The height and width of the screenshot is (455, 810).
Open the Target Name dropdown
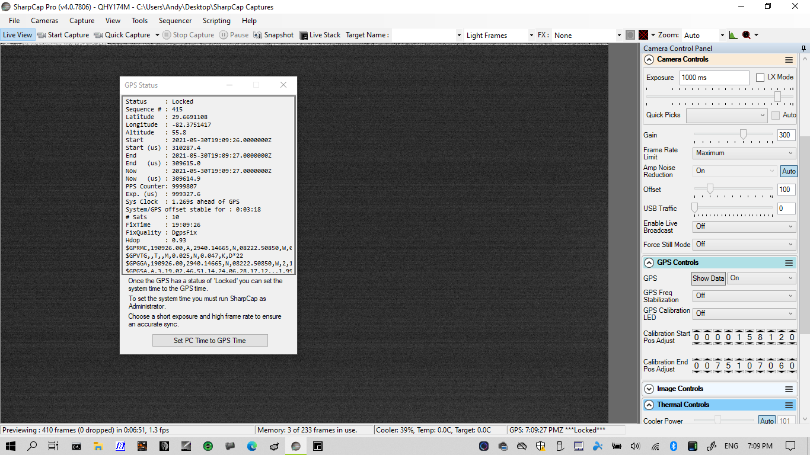(x=459, y=36)
